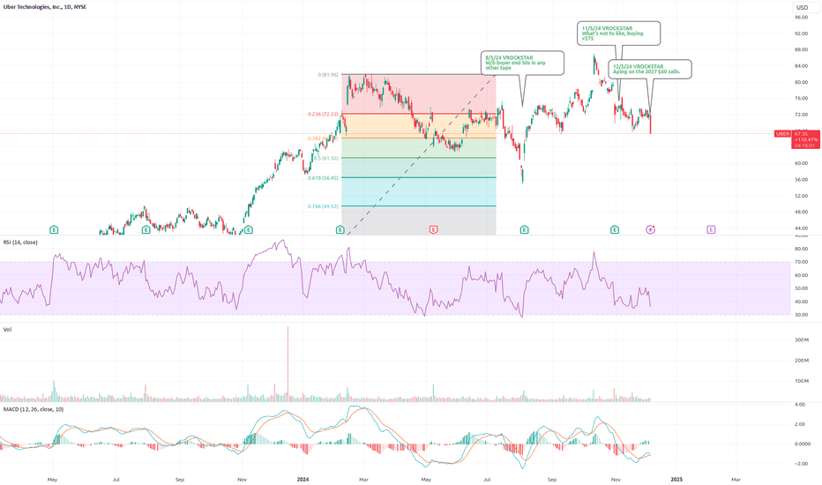Click the Fibonacci '0.5 (61.32)' level label
Image resolution: width=822 pixels, height=485 pixels.
click(x=326, y=158)
